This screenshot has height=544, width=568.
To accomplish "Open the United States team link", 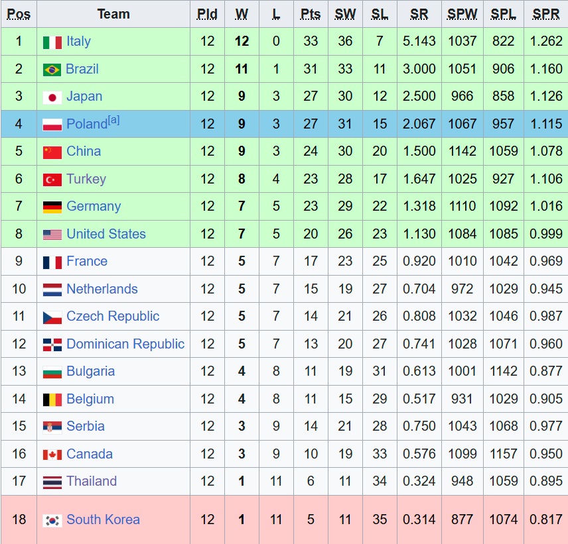I will pos(106,234).
